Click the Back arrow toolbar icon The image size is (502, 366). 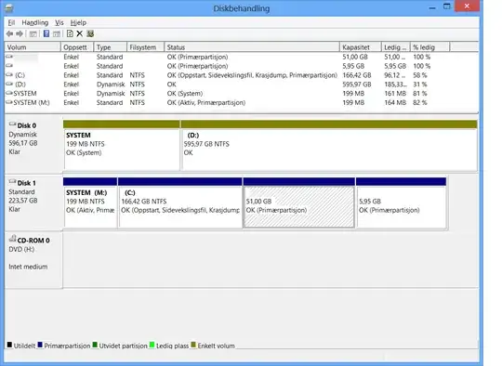point(9,33)
